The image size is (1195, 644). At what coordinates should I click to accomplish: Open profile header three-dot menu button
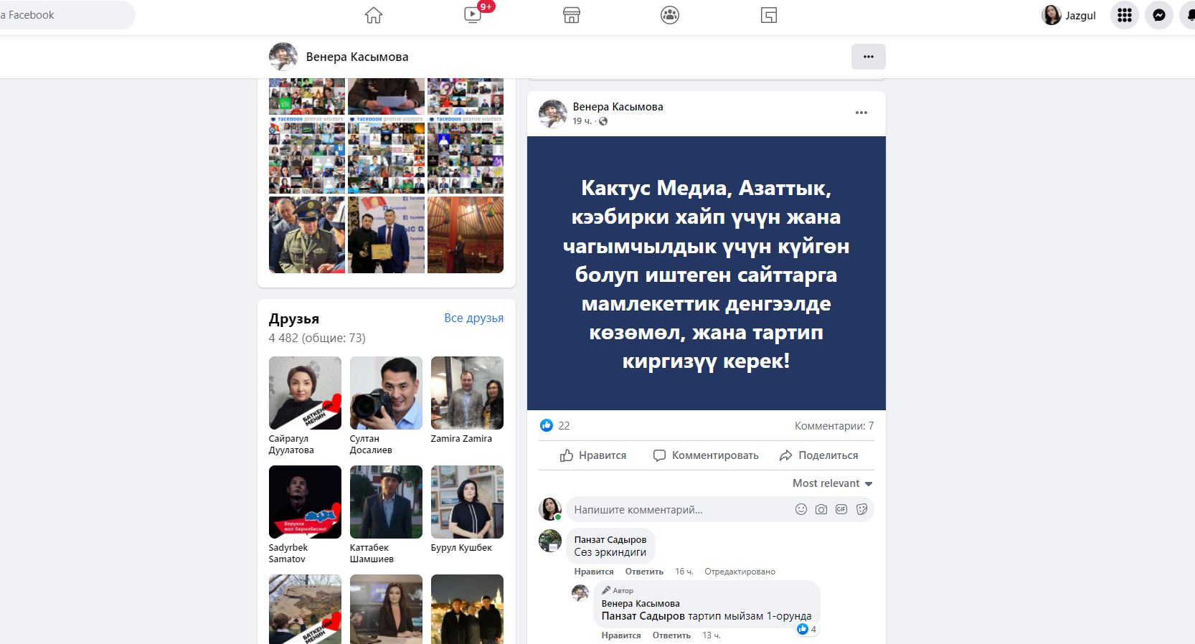coord(868,57)
